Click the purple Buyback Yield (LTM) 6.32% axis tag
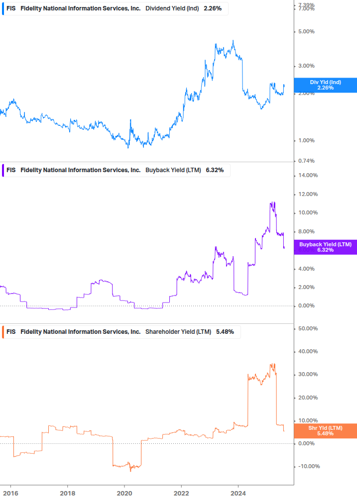The height and width of the screenshot is (500, 357). click(326, 247)
